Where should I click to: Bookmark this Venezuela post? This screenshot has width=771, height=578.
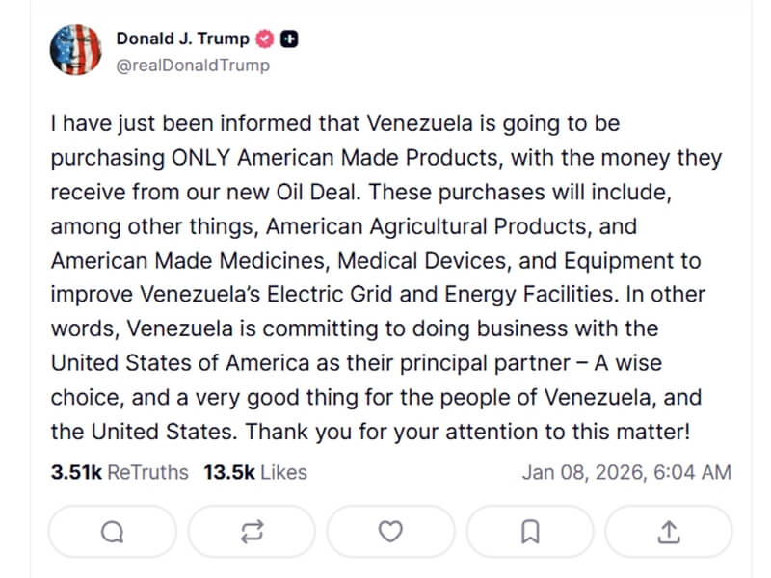[x=530, y=532]
